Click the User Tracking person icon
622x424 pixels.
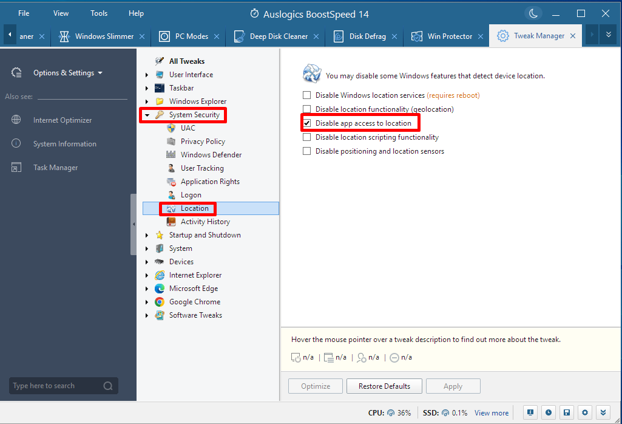click(x=171, y=168)
